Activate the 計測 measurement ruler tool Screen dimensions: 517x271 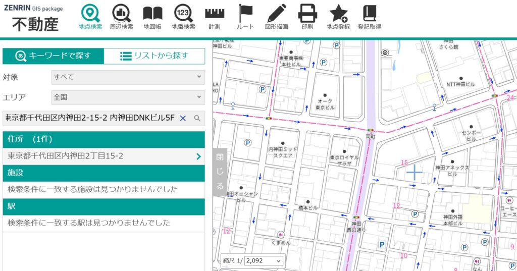(x=215, y=17)
